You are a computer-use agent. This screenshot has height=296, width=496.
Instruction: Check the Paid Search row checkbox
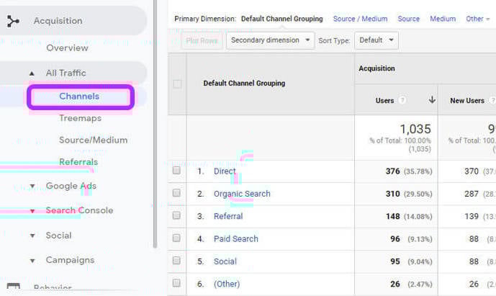tap(176, 238)
